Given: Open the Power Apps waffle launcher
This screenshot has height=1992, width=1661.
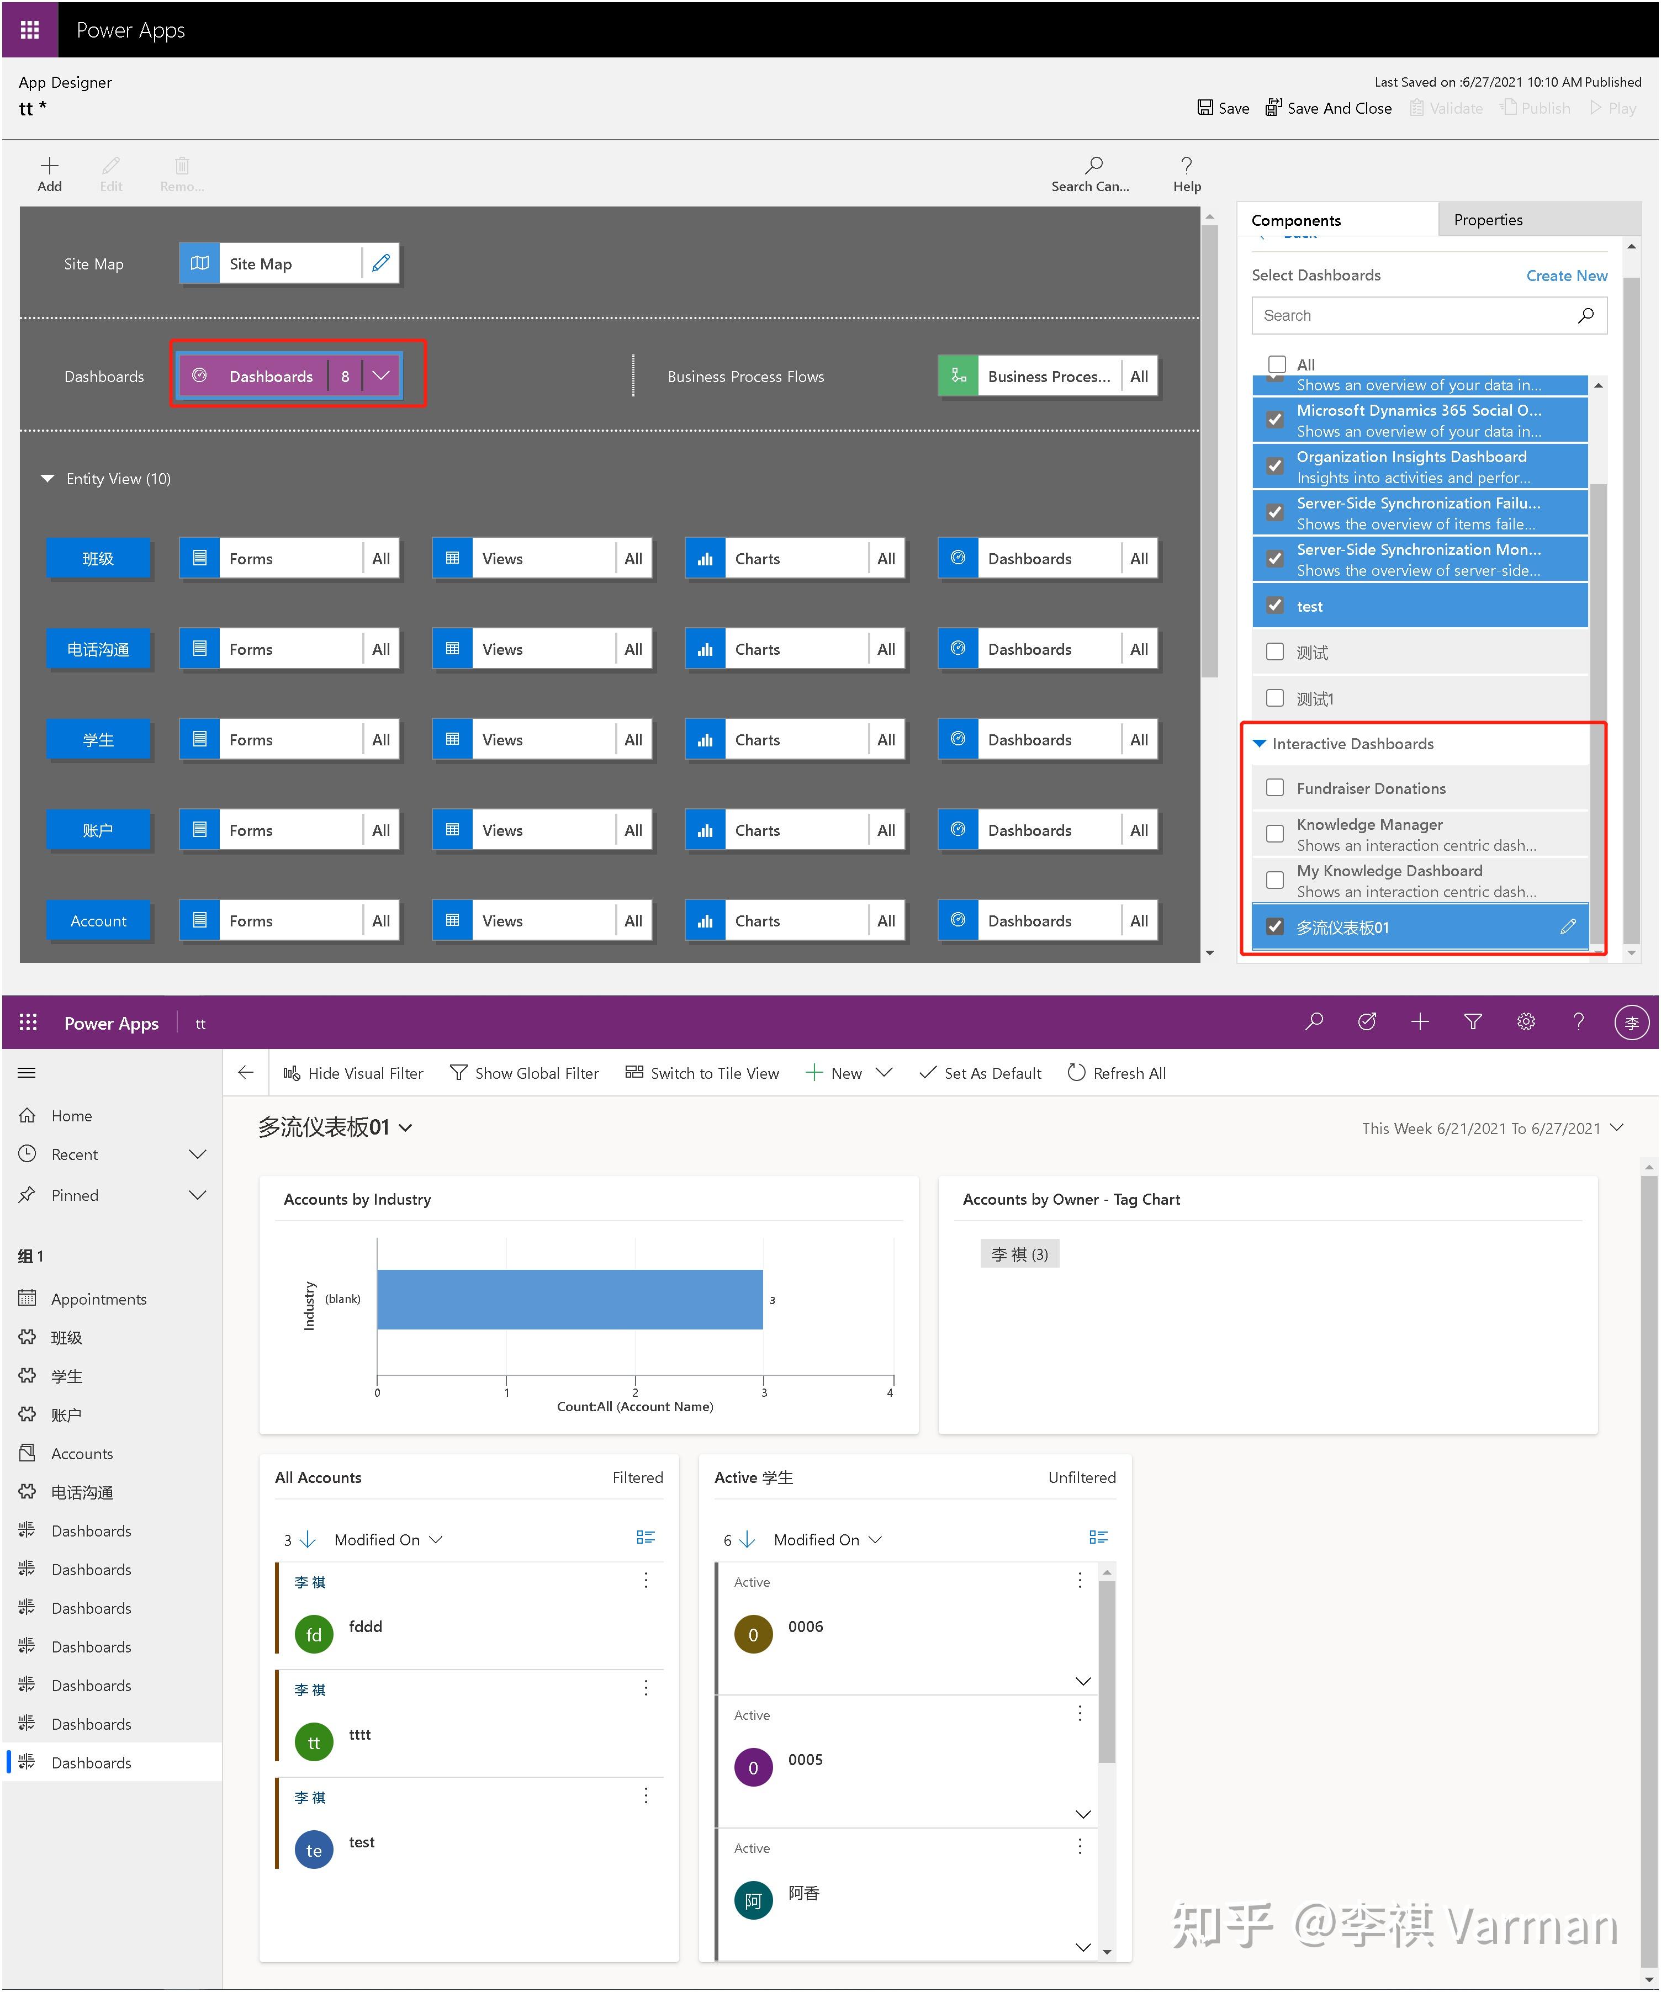Looking at the screenshot, I should [29, 29].
